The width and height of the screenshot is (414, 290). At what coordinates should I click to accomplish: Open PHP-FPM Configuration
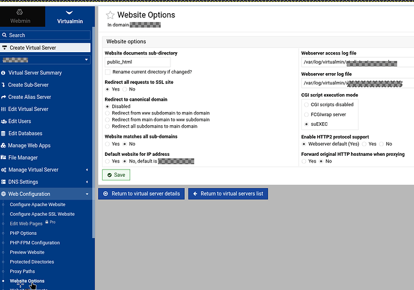[35, 243]
